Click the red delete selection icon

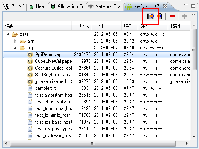(172, 16)
